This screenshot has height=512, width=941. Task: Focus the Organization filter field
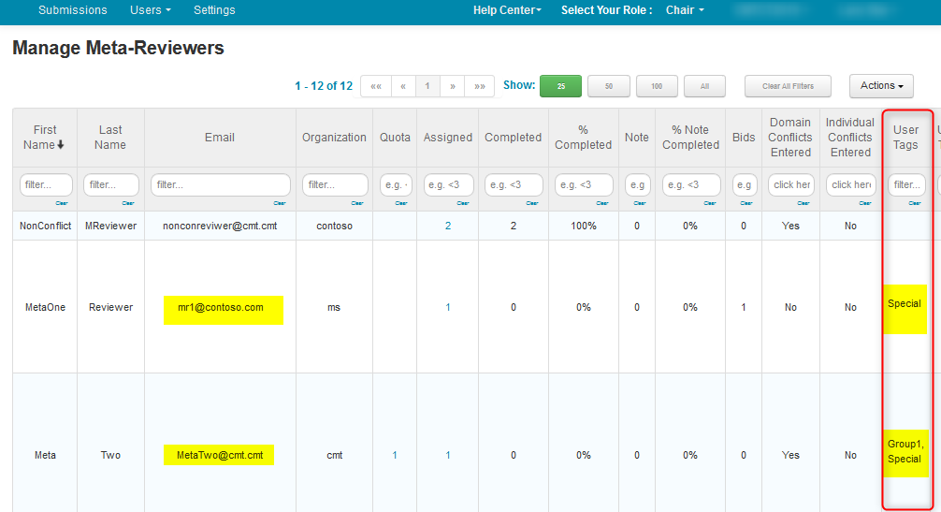click(x=335, y=185)
